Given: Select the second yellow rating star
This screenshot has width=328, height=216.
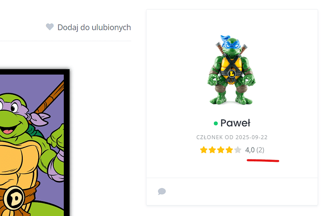Looking at the screenshot, I should tap(212, 150).
